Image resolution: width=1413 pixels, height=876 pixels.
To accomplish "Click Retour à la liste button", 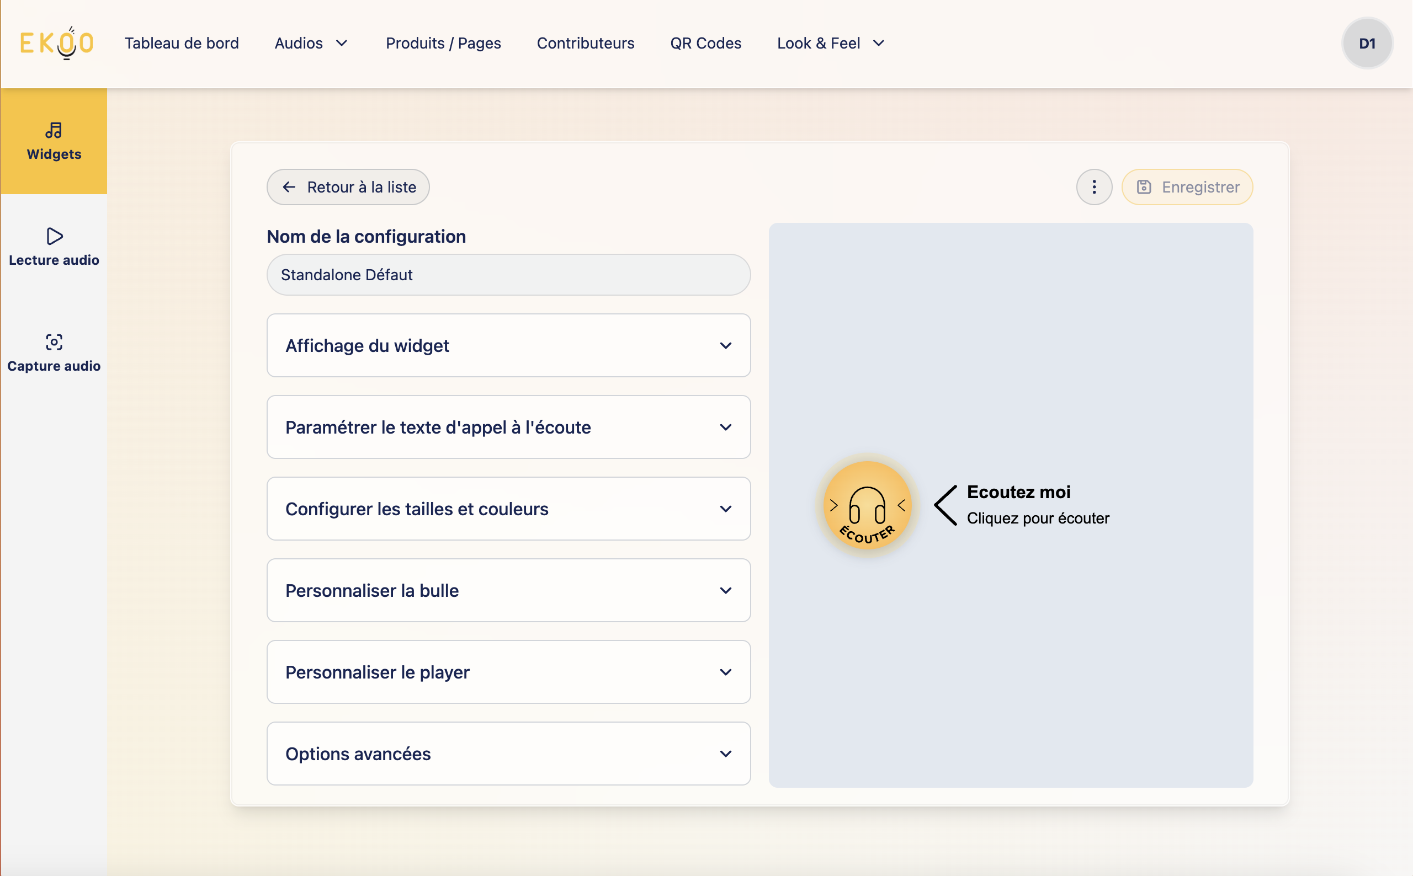I will [x=348, y=187].
